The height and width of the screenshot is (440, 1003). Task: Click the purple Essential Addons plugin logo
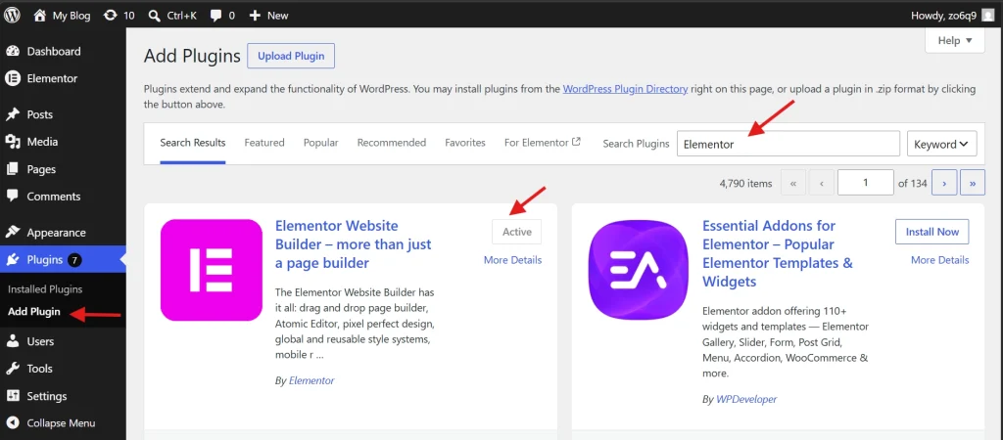tap(639, 270)
